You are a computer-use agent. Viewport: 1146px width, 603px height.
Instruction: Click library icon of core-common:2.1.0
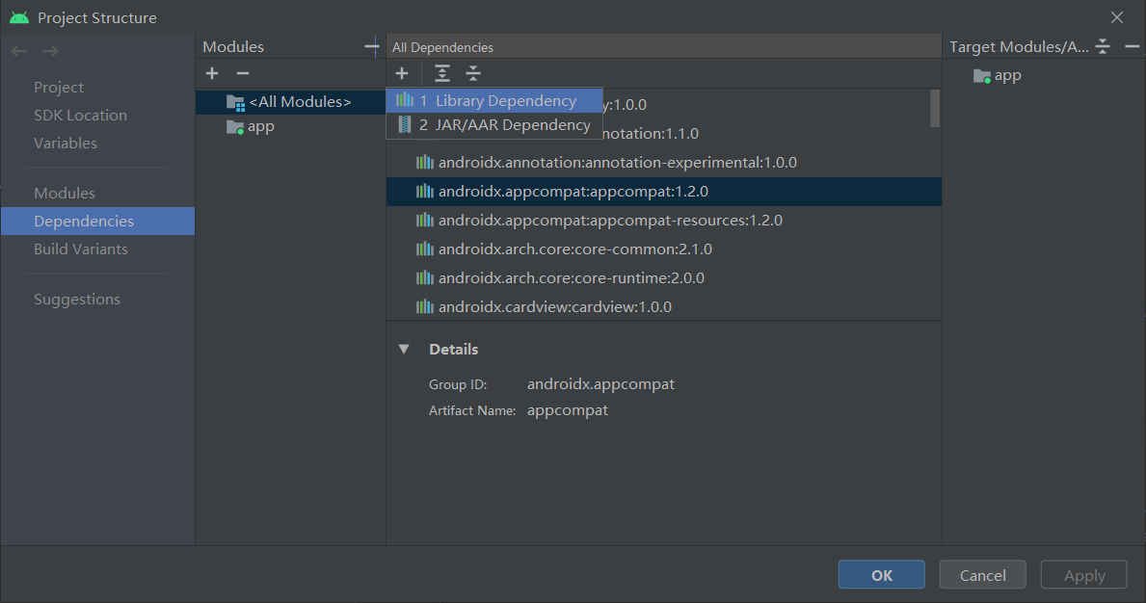425,249
